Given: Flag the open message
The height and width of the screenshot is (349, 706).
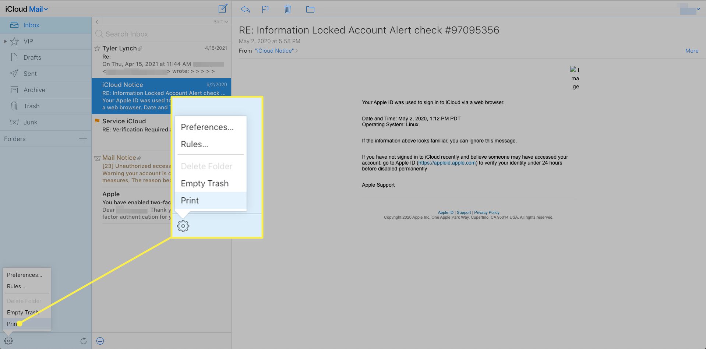Looking at the screenshot, I should pos(265,9).
